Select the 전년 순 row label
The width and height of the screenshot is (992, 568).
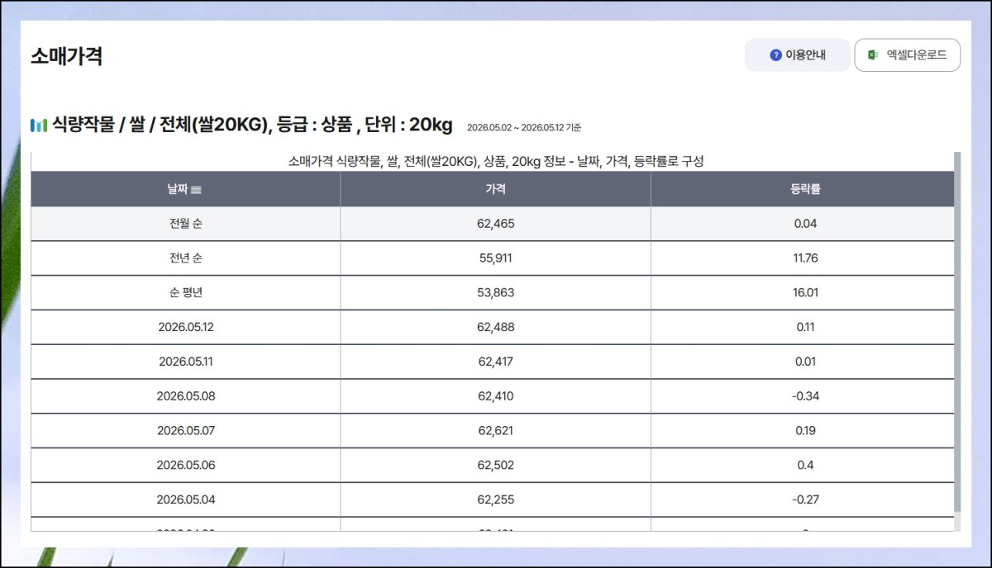(185, 258)
